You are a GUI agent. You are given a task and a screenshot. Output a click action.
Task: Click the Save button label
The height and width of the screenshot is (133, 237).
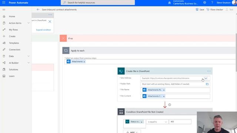[202, 10]
